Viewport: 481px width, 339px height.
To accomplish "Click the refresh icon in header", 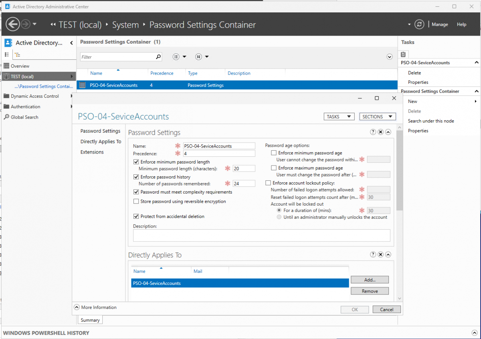I will click(x=419, y=24).
